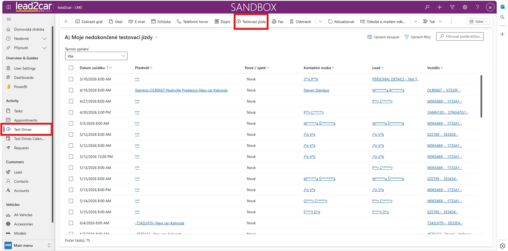
Task: Open the Sdílet share dropdown
Action: click(x=478, y=22)
